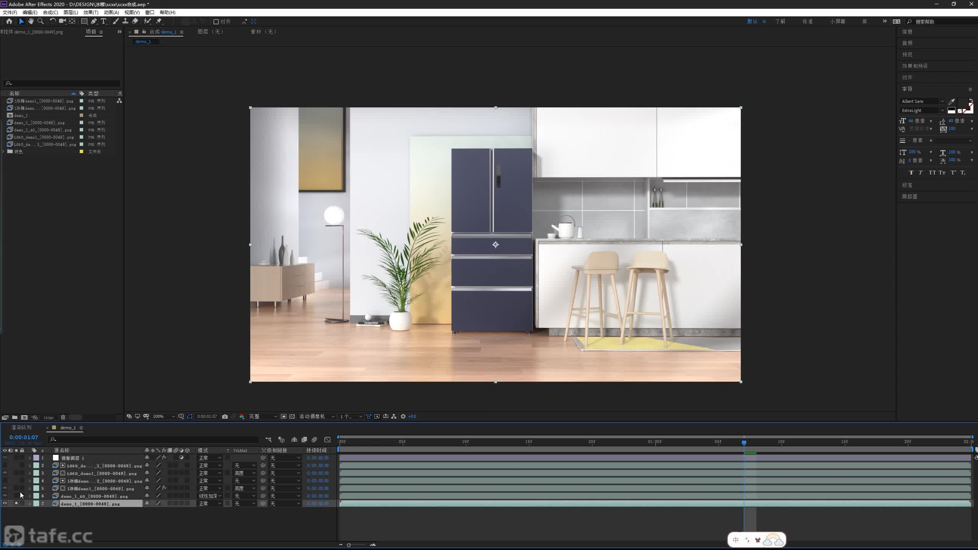
Task: Open TrkMat dropdown for layer 3
Action: (x=244, y=473)
